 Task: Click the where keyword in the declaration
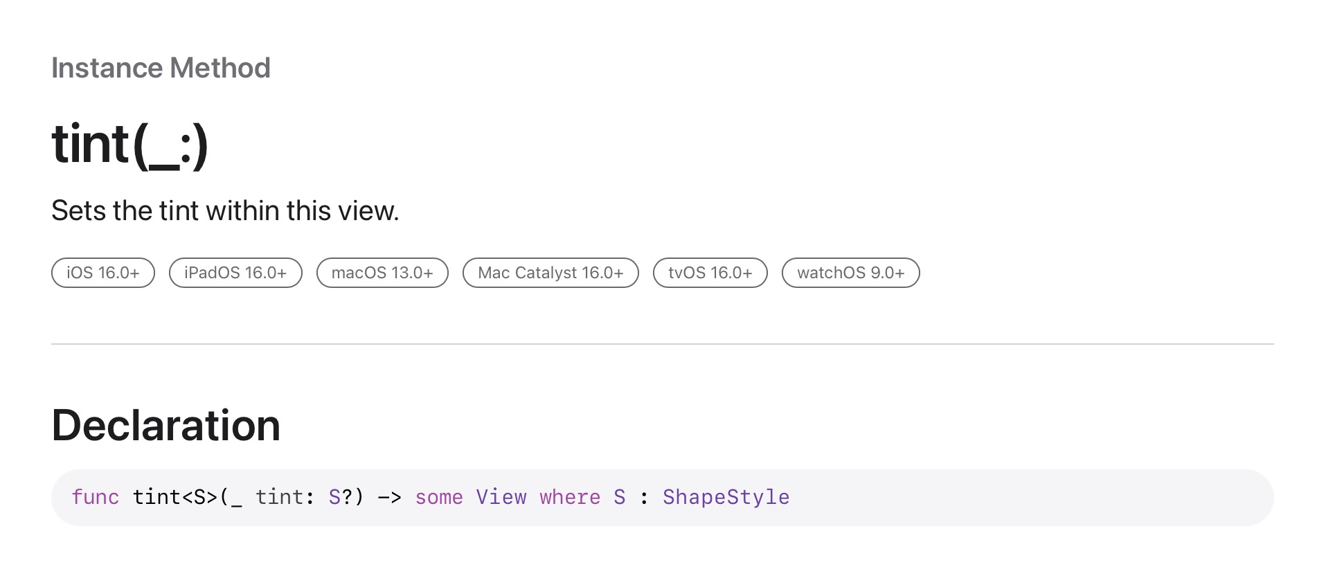570,497
